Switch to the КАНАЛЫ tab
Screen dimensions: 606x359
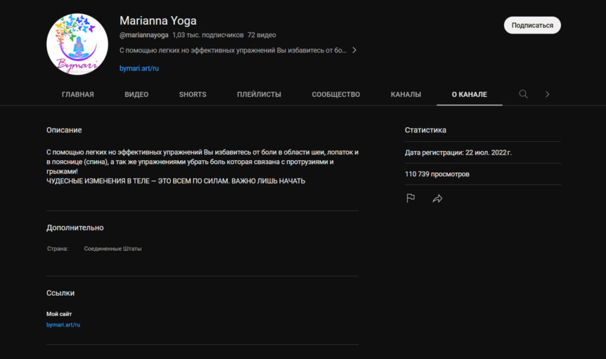[x=405, y=95]
